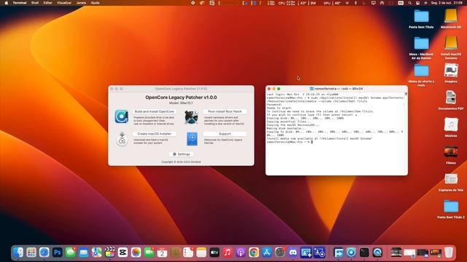This screenshot has height=262, width=467.
Task: Click the Terminal window title bar
Action: coord(336,89)
